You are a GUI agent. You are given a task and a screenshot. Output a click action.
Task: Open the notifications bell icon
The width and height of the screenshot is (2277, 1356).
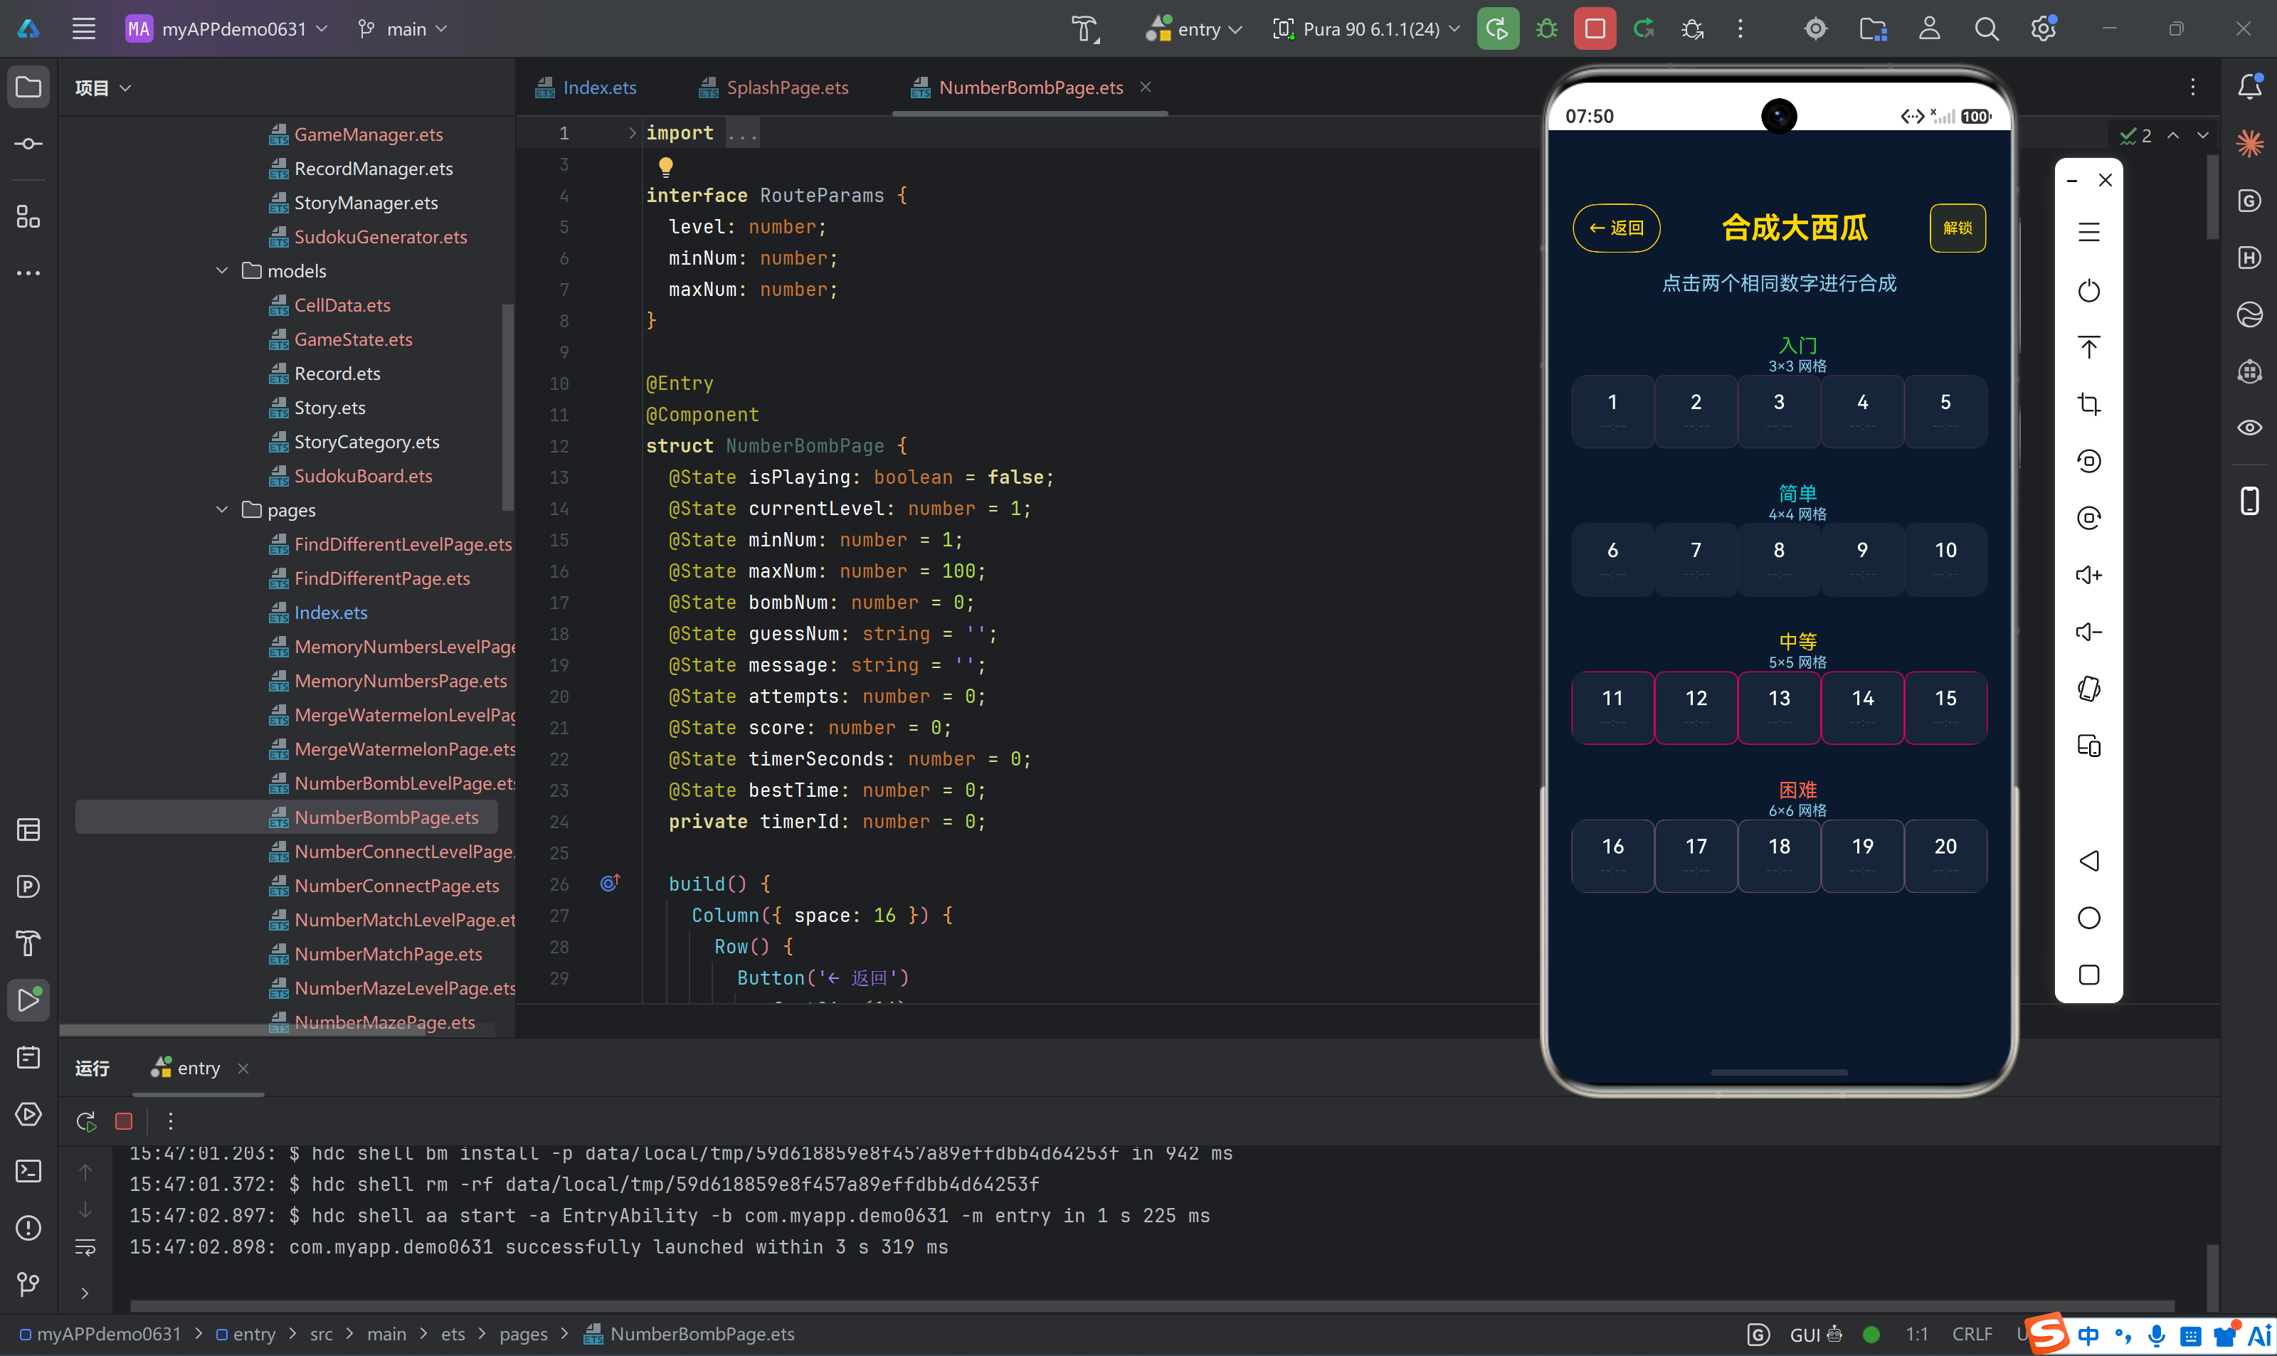[x=2249, y=86]
